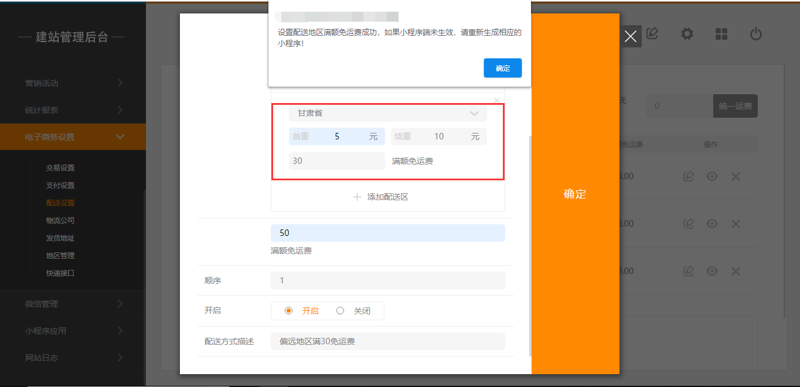Click the four-square grid icon in header

click(x=721, y=34)
